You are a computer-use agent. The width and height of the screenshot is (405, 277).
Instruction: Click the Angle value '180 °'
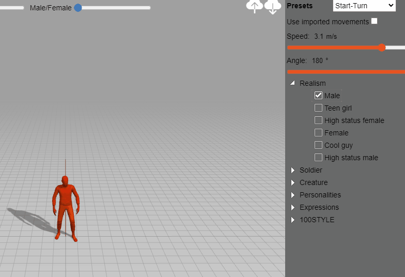[x=320, y=60]
